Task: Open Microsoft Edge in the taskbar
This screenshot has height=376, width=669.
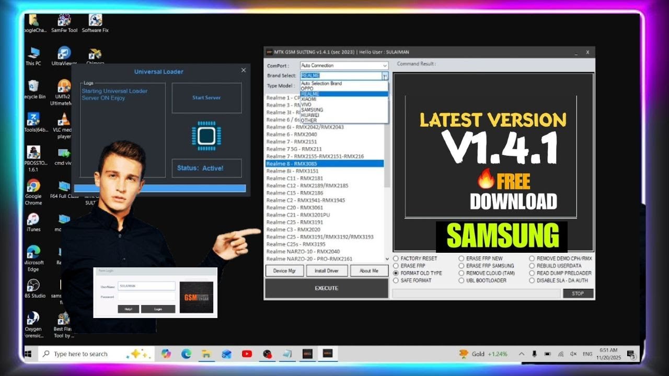Action: 186,354
